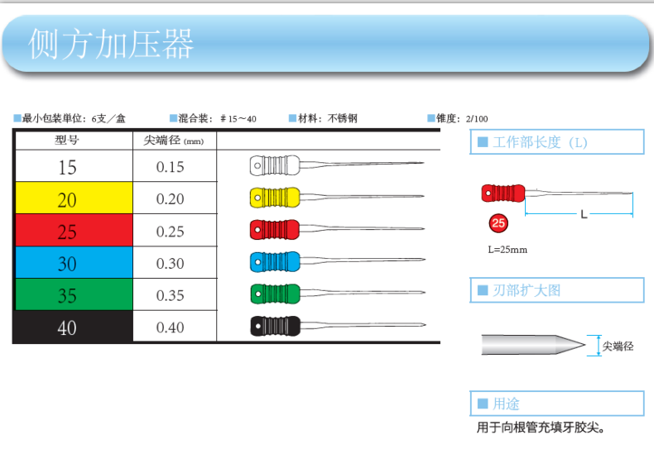This screenshot has height=449, width=654.
Task: Click the blue size 30 spreader image
Action: (x=338, y=261)
